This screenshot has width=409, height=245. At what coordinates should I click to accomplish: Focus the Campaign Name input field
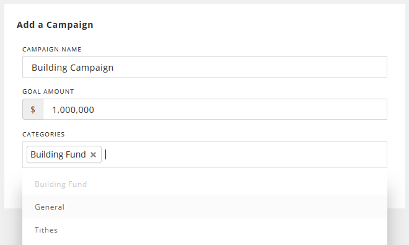(x=205, y=67)
